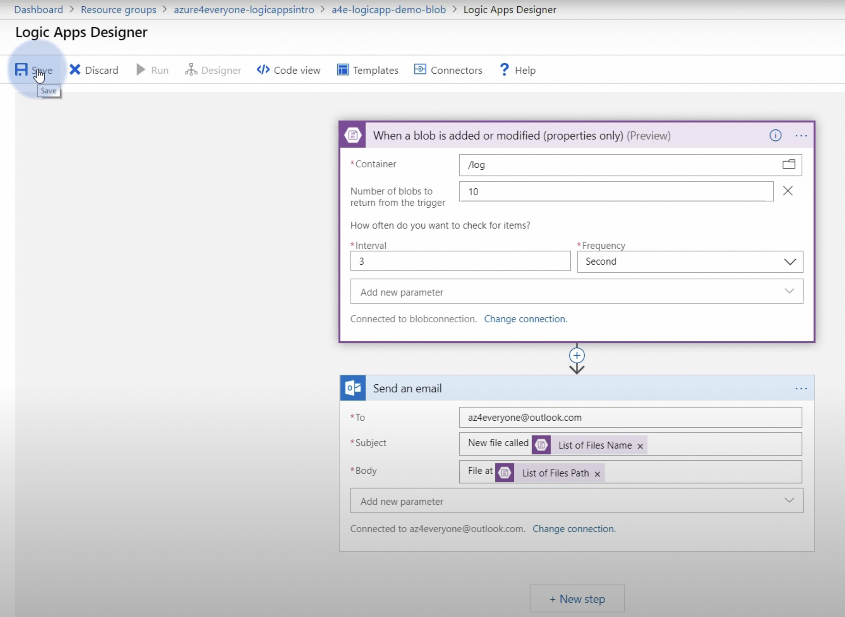Click the Container input field
845x617 pixels.
click(630, 165)
